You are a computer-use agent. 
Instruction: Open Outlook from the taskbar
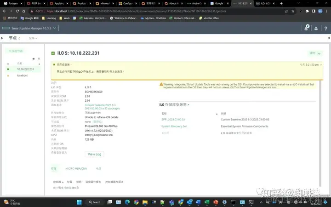point(189,202)
